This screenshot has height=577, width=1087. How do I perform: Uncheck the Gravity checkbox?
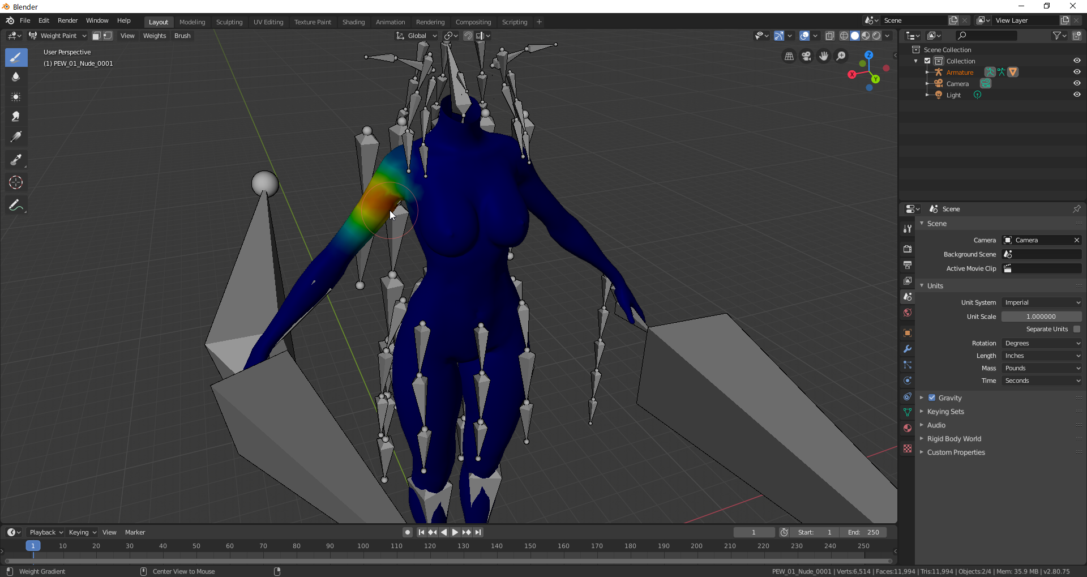point(932,398)
